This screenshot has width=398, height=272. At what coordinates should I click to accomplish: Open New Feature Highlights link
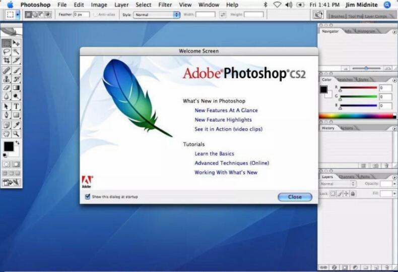pyautogui.click(x=223, y=120)
